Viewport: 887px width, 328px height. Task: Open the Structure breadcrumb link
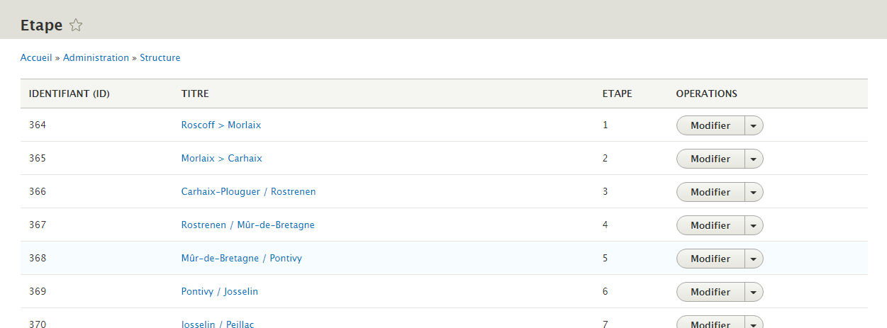click(160, 58)
